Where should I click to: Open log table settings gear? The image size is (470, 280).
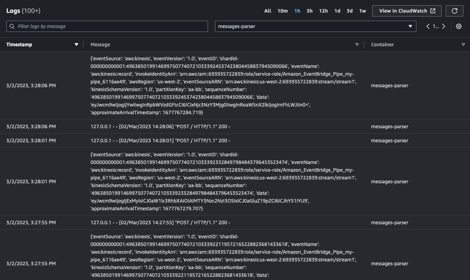(x=459, y=26)
